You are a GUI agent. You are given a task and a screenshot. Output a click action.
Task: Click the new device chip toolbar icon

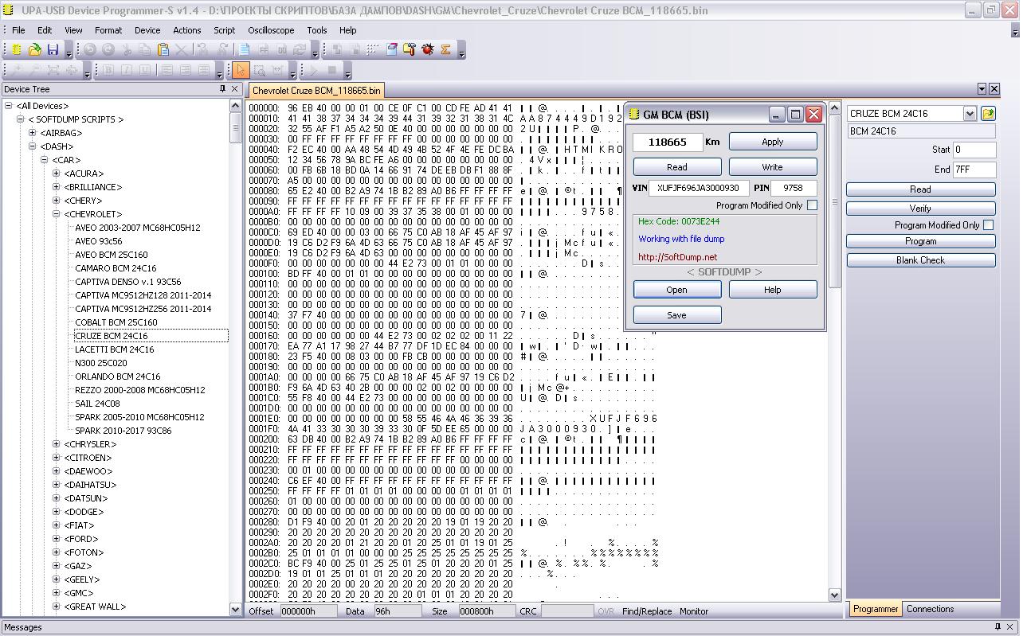point(17,49)
